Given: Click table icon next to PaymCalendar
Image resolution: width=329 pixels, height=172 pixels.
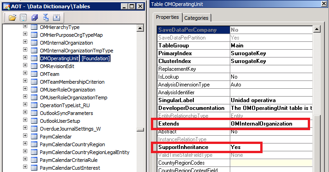Looking at the screenshot, I should point(34,137).
